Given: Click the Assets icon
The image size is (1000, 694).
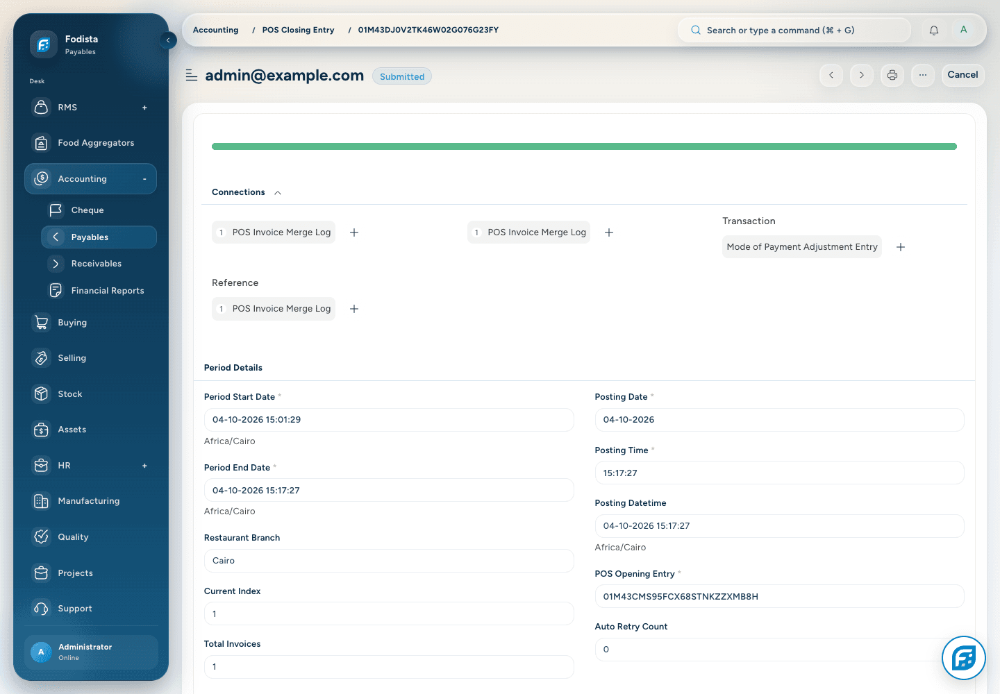Looking at the screenshot, I should pos(42,430).
